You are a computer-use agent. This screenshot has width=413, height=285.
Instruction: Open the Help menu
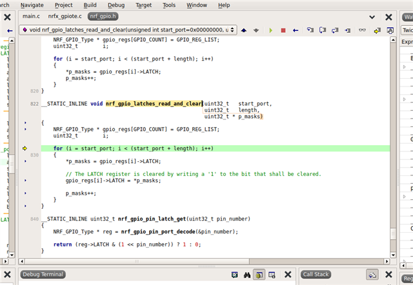pyautogui.click(x=224, y=5)
